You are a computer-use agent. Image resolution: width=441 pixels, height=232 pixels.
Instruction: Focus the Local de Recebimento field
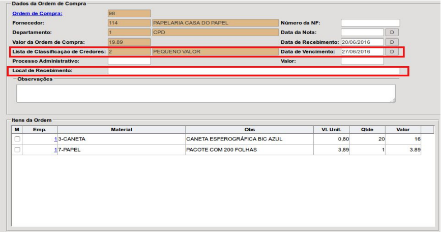pyautogui.click(x=253, y=71)
